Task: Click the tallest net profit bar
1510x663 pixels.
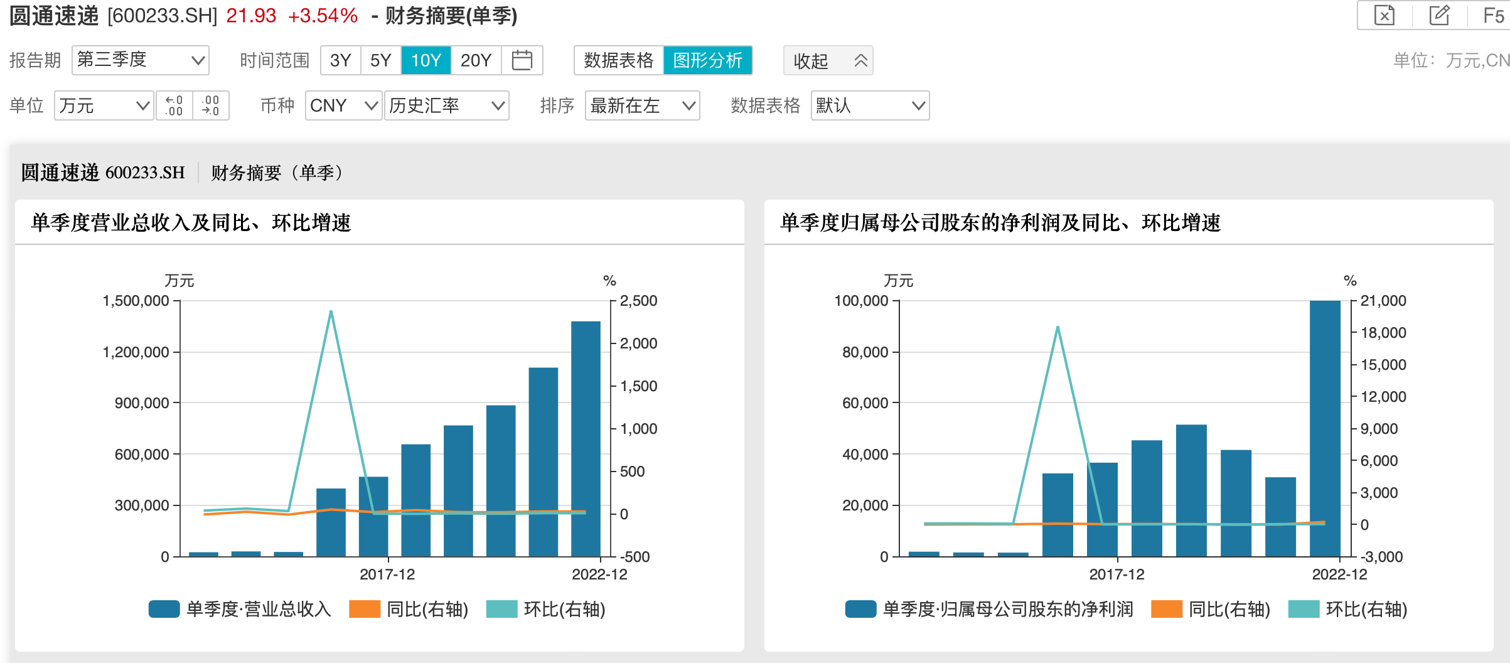Action: pyautogui.click(x=1324, y=428)
